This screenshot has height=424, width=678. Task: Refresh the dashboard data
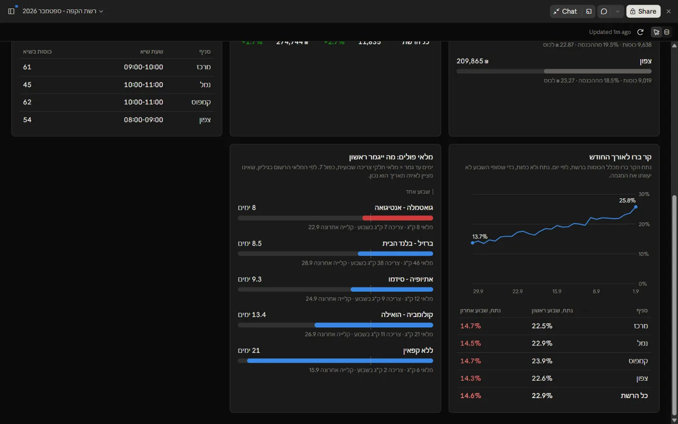coord(640,32)
